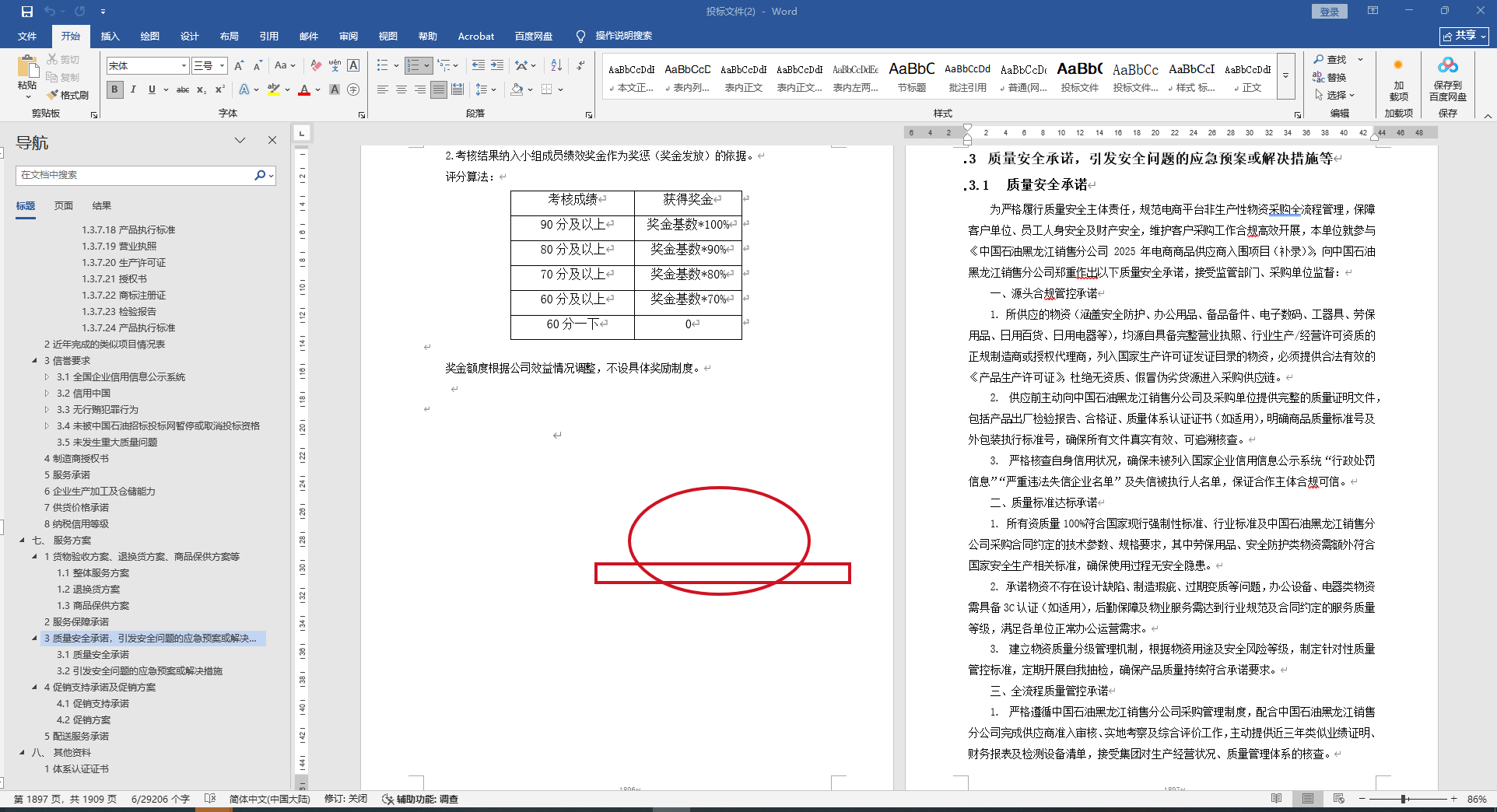The height and width of the screenshot is (812, 1497).
Task: Open the font dialog launcher
Action: 362,114
